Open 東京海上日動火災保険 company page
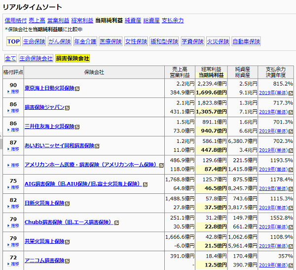 (49, 88)
